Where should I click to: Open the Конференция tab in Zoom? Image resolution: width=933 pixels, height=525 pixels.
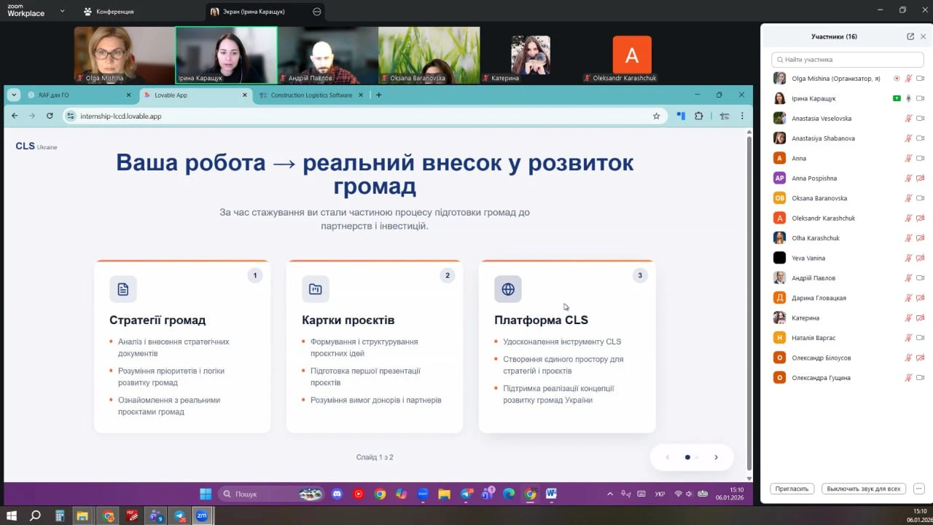coord(109,12)
